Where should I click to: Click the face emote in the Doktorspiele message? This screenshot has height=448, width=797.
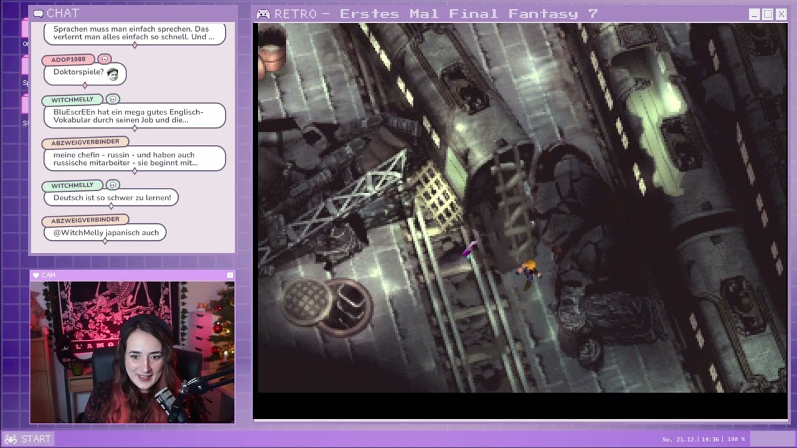[x=112, y=74]
